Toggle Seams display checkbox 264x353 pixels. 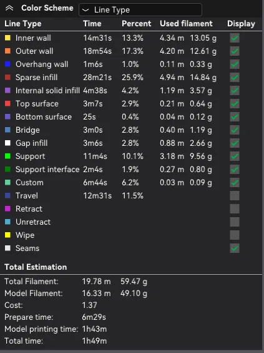coord(235,248)
